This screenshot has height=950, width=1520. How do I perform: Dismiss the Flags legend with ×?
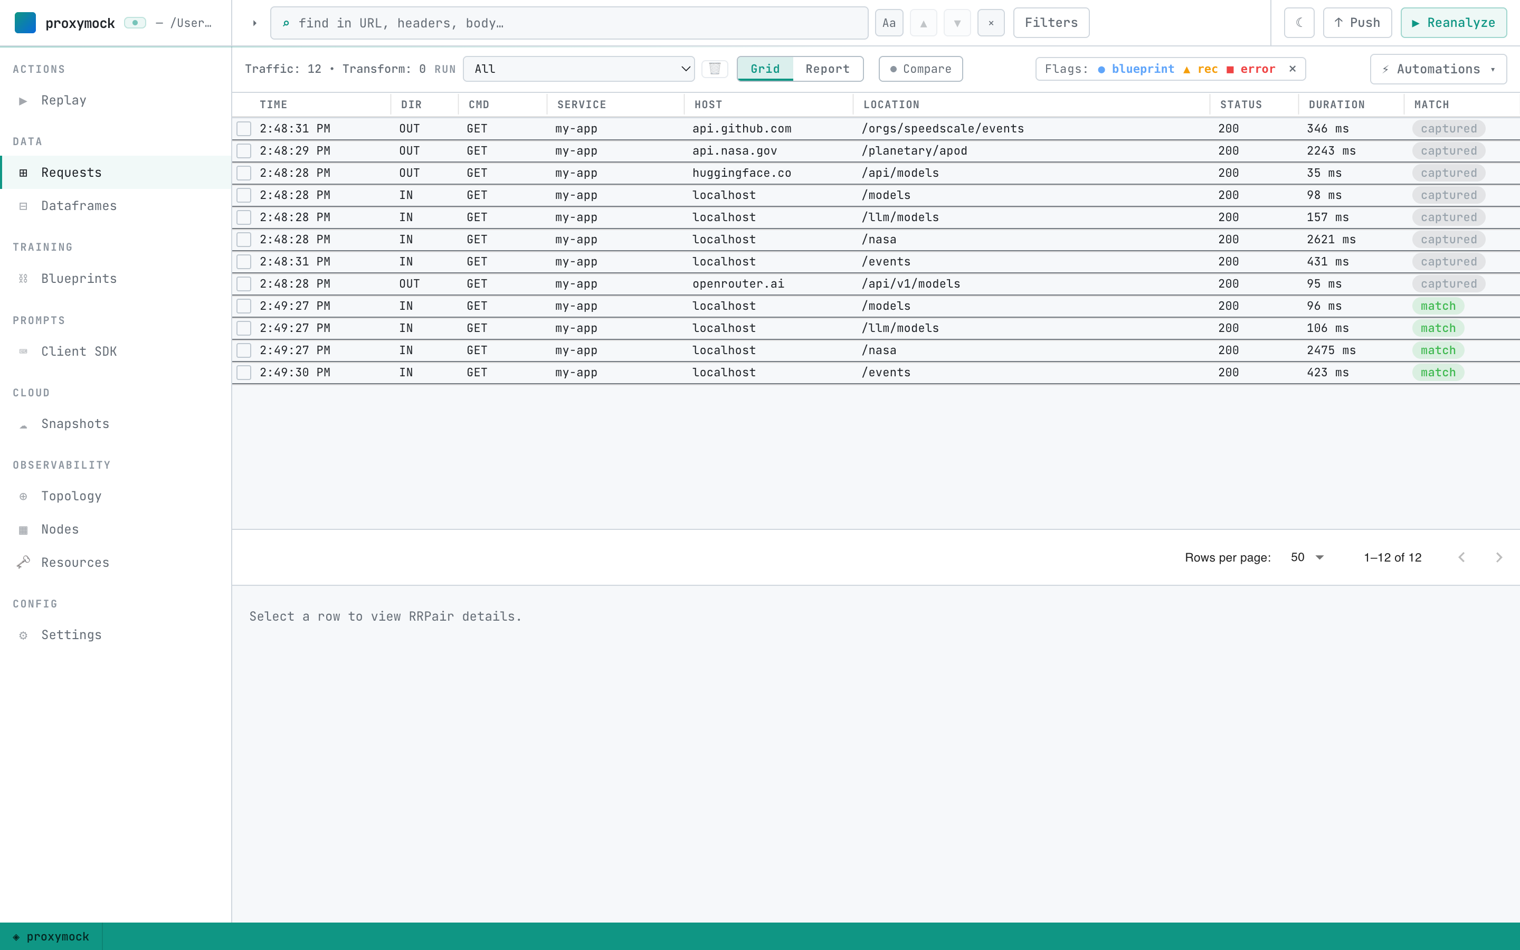[1293, 69]
